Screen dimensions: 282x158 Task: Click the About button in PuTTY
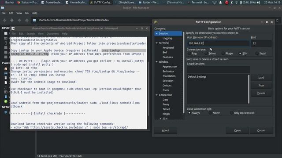165,130
